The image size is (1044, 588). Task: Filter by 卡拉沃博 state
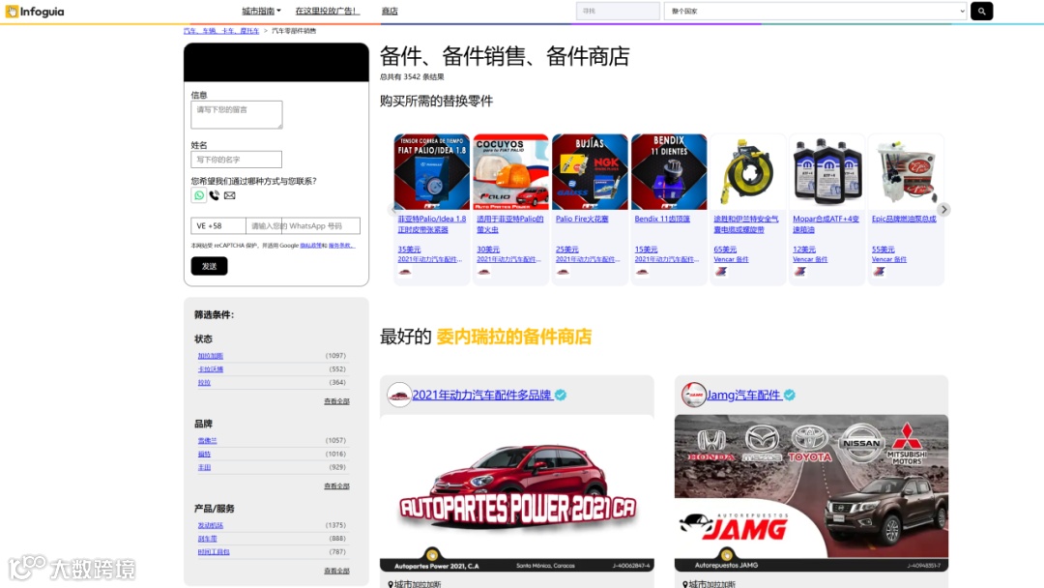pos(211,368)
